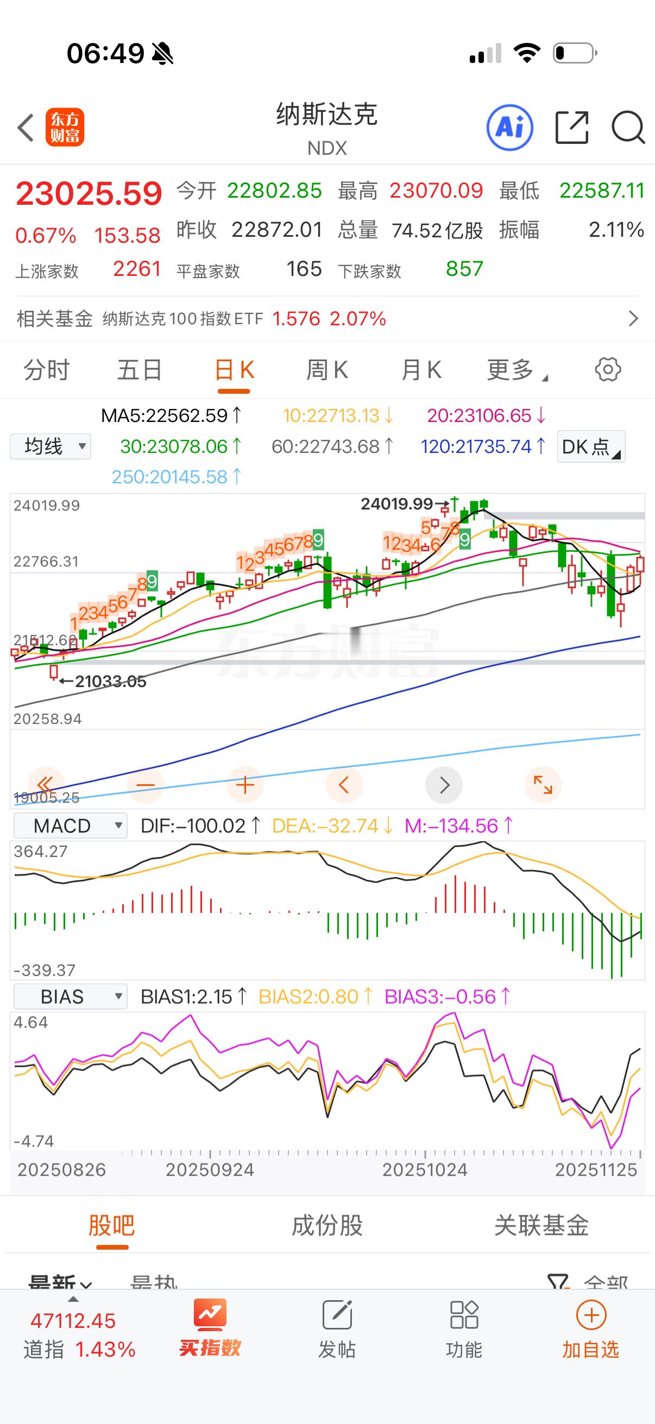
Task: Tap the 21033.05 low marker label
Action: (x=111, y=681)
